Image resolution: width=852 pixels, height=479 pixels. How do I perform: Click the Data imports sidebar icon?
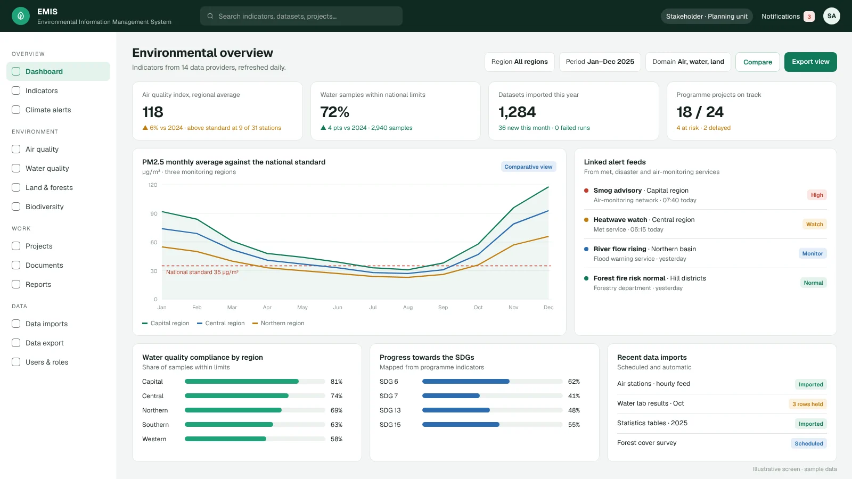tap(16, 324)
